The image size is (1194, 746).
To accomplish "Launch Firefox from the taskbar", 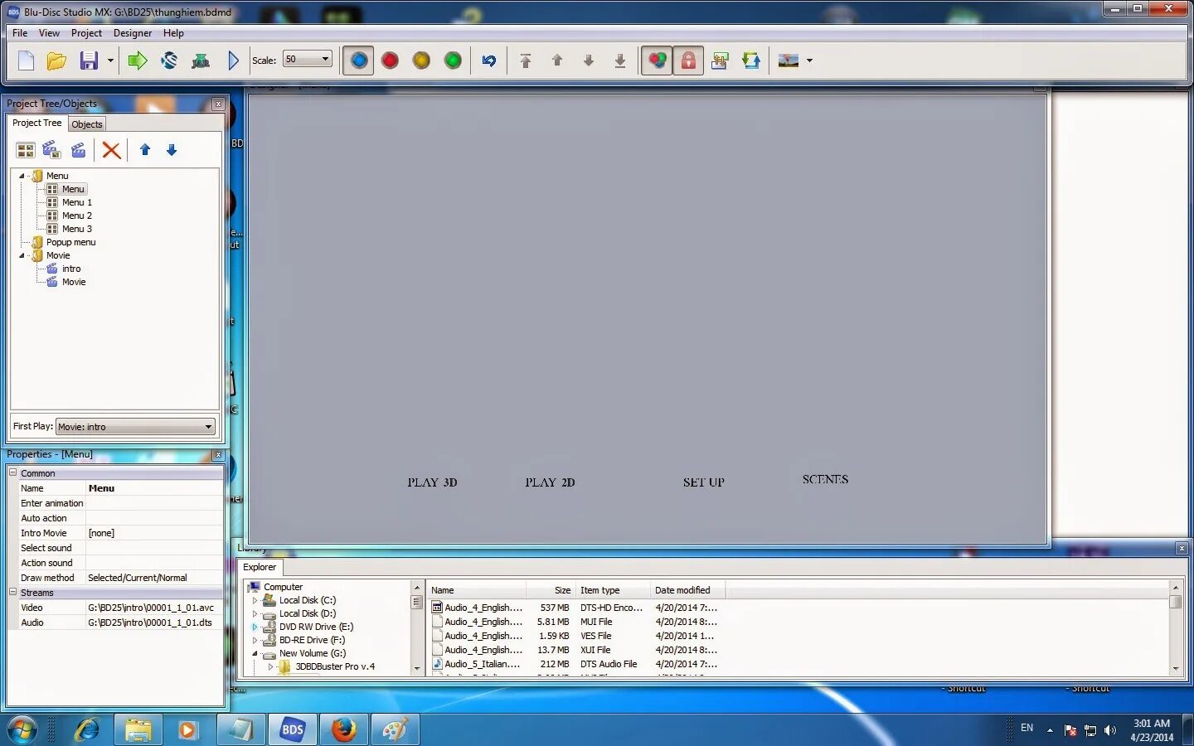I will 343,730.
